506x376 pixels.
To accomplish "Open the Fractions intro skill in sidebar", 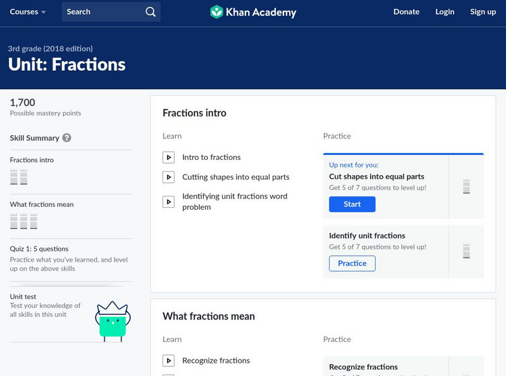I will pos(32,160).
